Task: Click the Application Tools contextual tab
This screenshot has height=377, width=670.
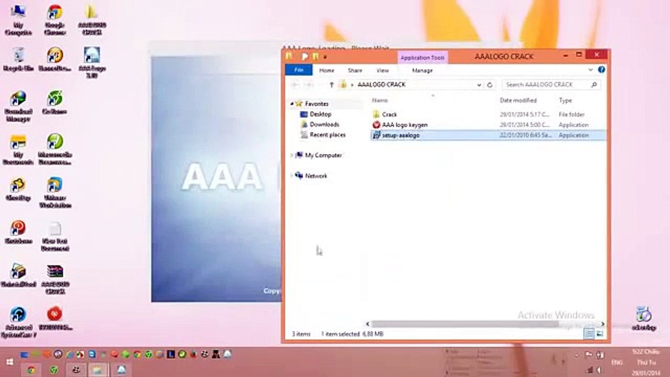Action: tap(422, 58)
